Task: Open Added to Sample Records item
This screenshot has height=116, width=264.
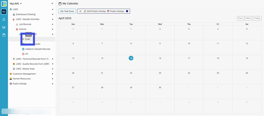Action: coord(38,49)
